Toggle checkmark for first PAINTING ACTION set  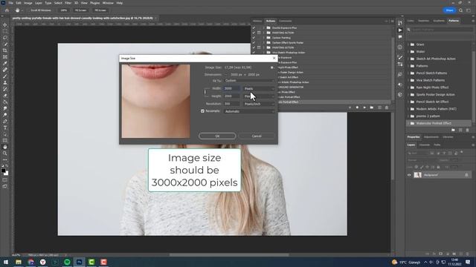(x=254, y=33)
